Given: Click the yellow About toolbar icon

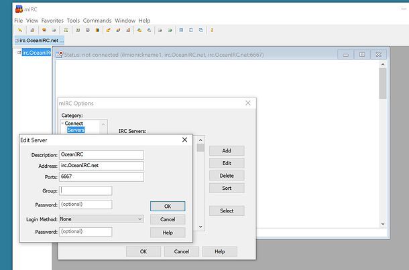Looking at the screenshot, I should [x=212, y=30].
